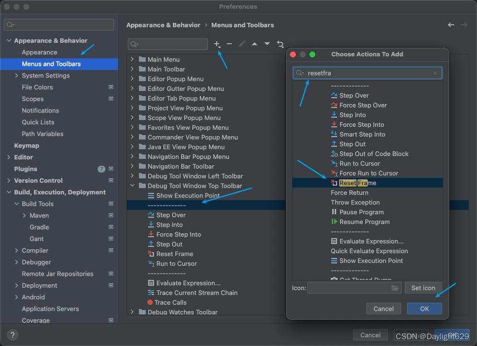Confirm with the OK button in the dialog
This screenshot has width=477, height=346.
point(424,309)
